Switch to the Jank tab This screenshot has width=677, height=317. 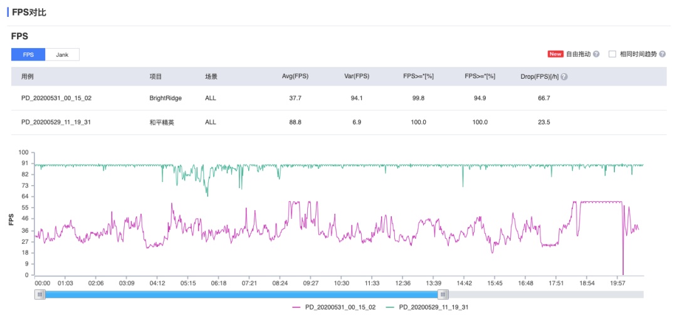(x=62, y=54)
